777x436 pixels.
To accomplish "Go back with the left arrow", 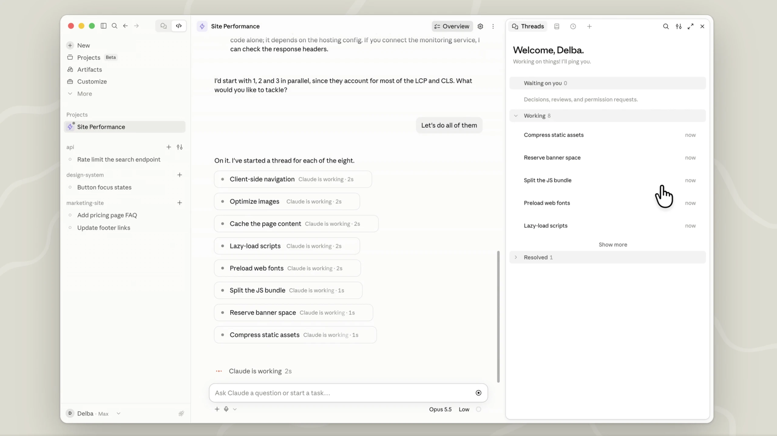I will (x=125, y=26).
